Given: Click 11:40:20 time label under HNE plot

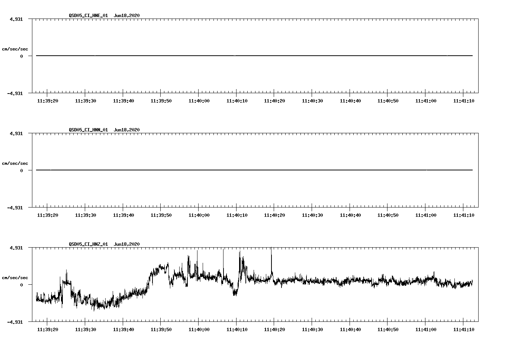Looking at the screenshot, I should click(x=274, y=101).
